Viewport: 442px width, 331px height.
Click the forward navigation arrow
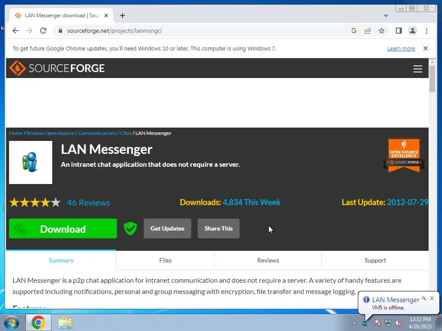click(x=29, y=31)
